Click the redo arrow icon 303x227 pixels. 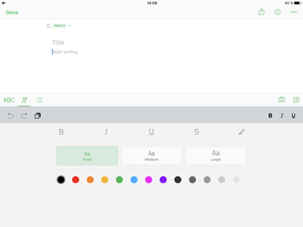click(x=24, y=115)
